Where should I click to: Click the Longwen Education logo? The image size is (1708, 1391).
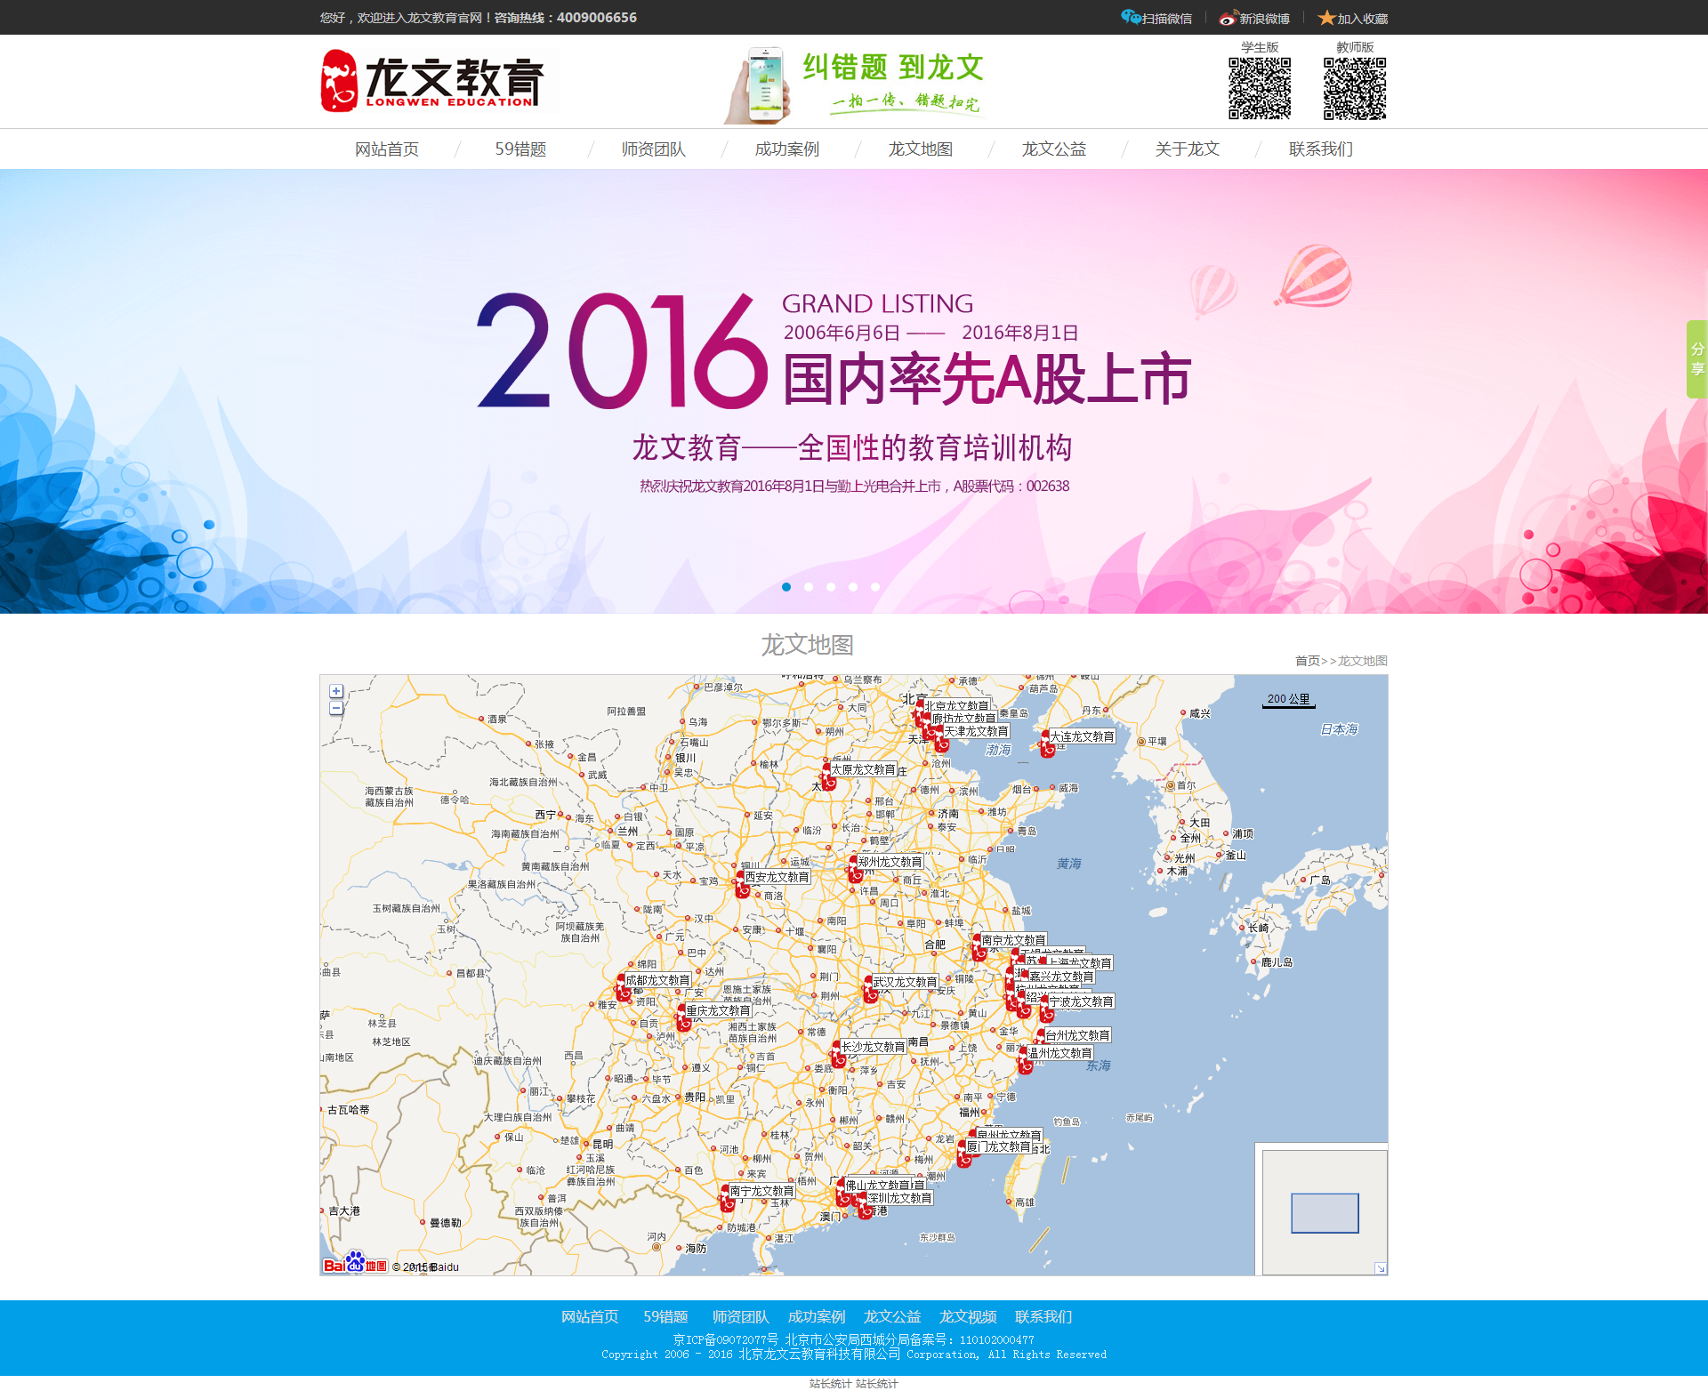point(432,80)
